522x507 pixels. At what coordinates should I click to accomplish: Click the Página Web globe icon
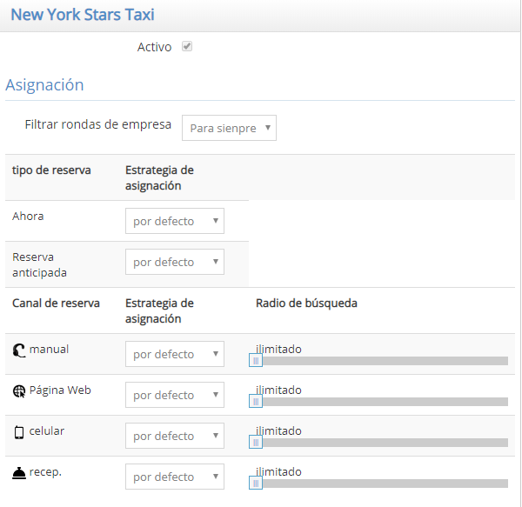point(19,391)
